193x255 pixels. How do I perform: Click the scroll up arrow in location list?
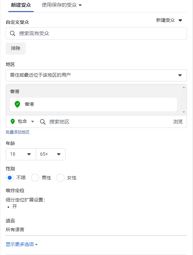[184, 87]
